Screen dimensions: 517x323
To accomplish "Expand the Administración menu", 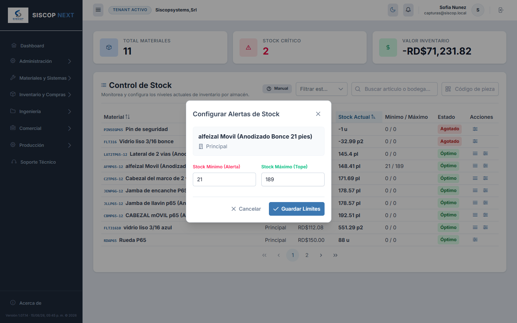I will click(41, 61).
